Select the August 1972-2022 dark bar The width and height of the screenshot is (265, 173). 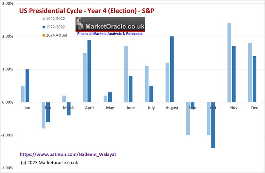click(x=172, y=69)
